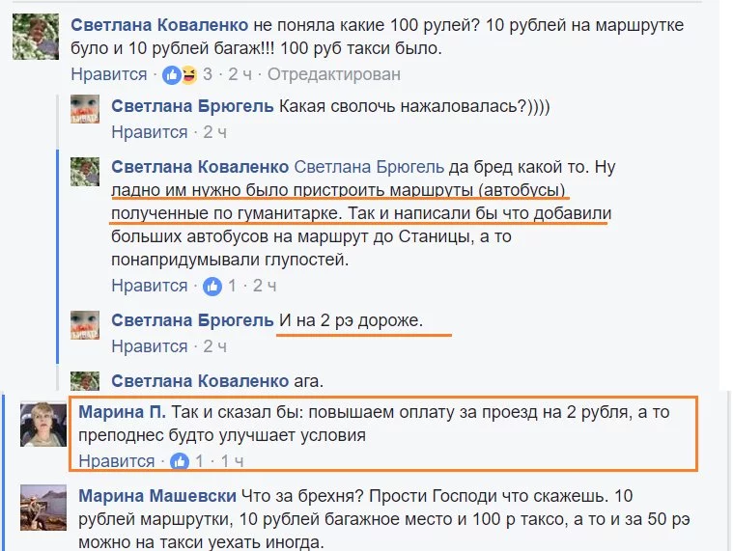Click the '1 ч' timestamp on Марина П.'s comment
733x551 pixels.
coord(232,461)
